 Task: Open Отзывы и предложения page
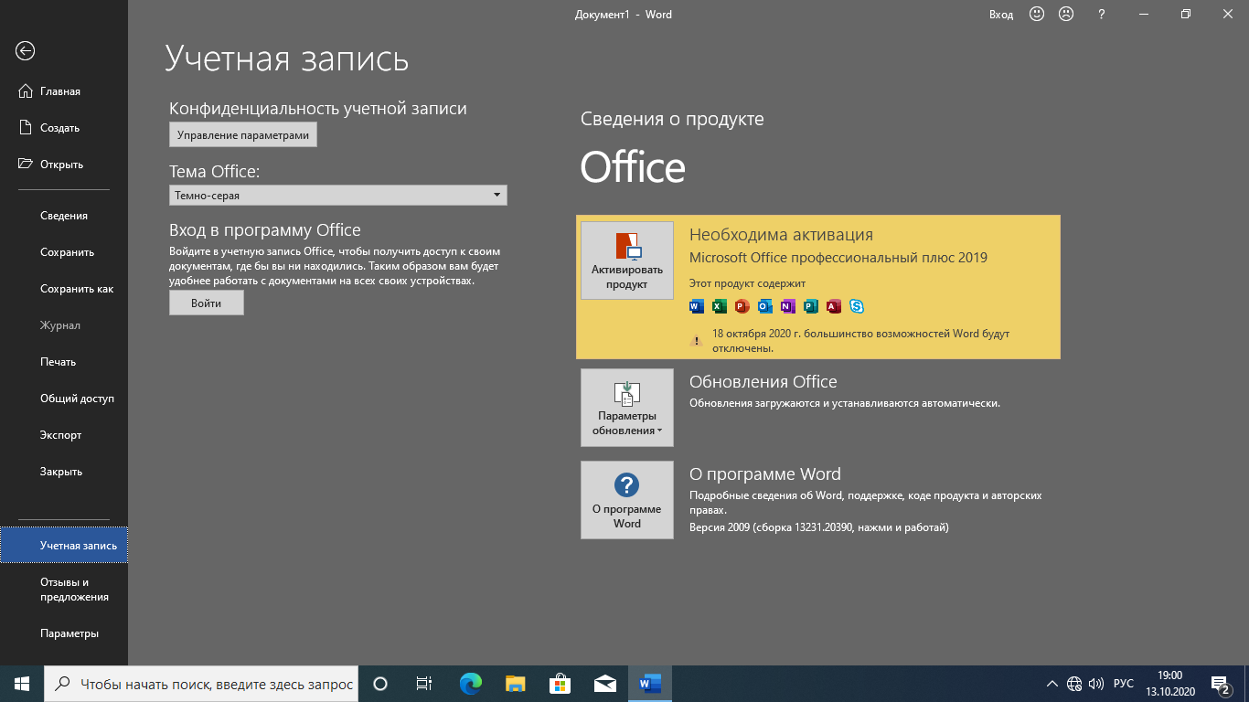pyautogui.click(x=64, y=590)
